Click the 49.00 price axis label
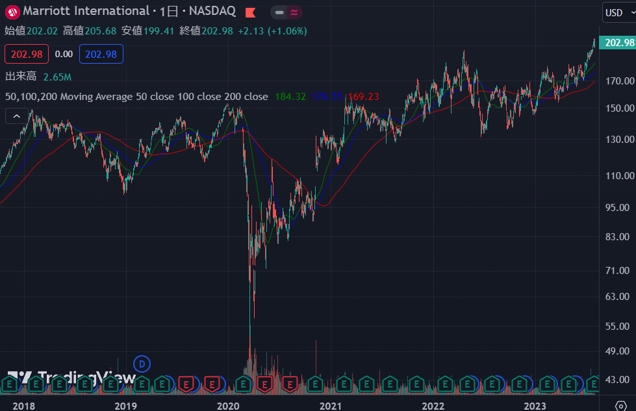Image resolution: width=636 pixels, height=411 pixels. click(x=617, y=351)
